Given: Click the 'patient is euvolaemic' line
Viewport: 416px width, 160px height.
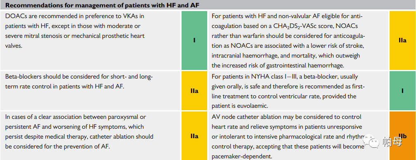Looking at the screenshot, I should (240, 106).
